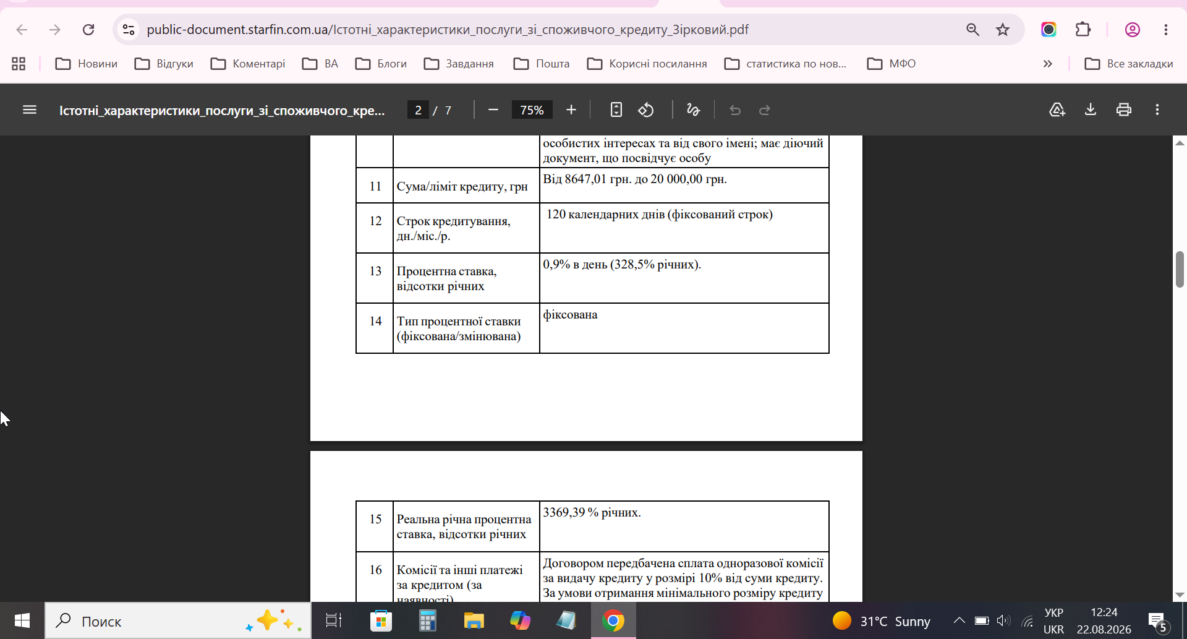Open the Пошта bookmark folder
Viewport: 1187px width, 639px height.
542,64
